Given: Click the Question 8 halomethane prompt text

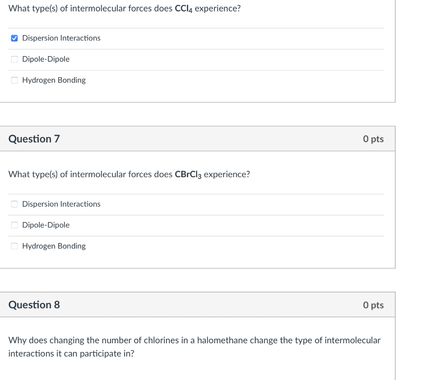Looking at the screenshot, I should coord(194,347).
